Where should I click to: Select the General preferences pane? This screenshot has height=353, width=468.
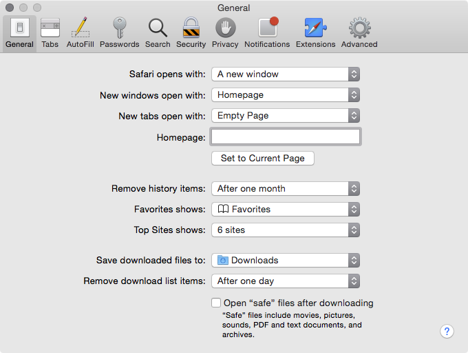pos(19,33)
